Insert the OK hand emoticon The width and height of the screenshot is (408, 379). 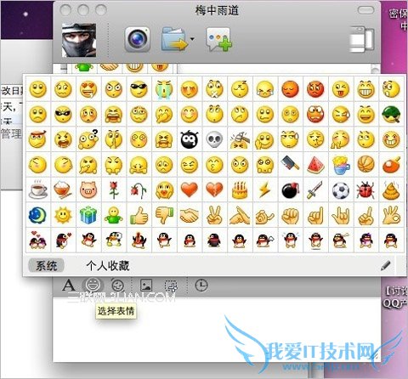click(x=391, y=215)
